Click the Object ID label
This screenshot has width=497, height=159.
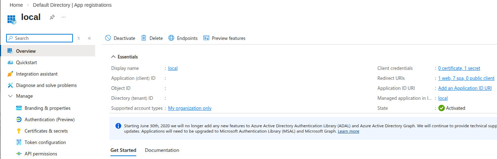point(121,88)
